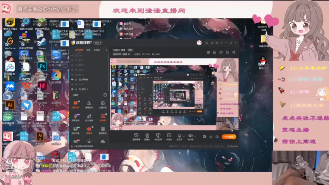Switch to the second scene tab

(88, 50)
